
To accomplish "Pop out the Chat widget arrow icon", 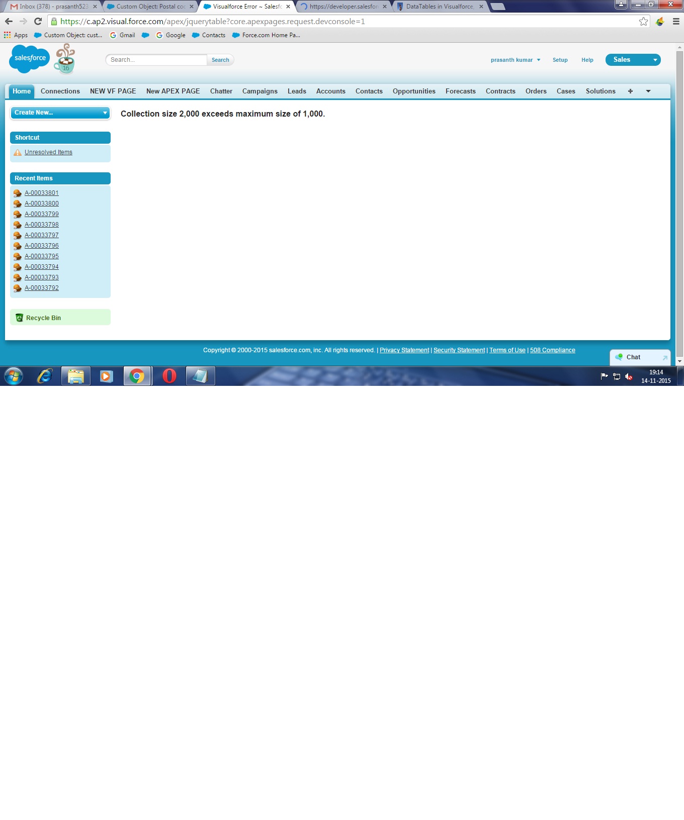I will pyautogui.click(x=665, y=358).
